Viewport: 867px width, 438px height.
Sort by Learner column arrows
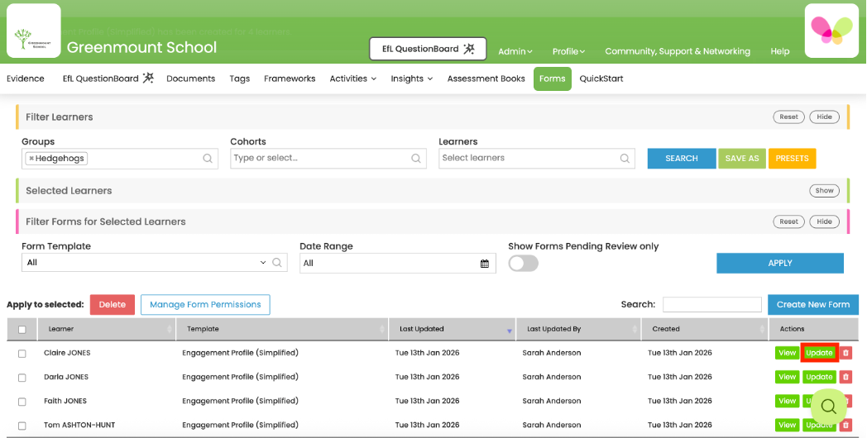pyautogui.click(x=170, y=329)
